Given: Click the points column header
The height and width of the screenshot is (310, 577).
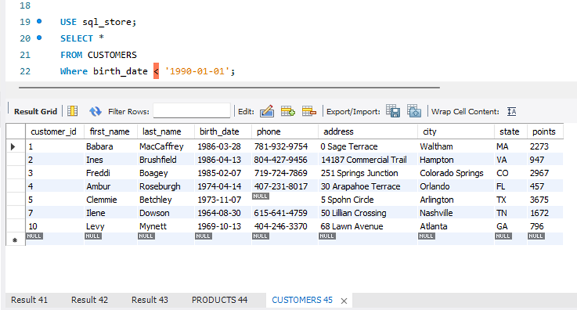Looking at the screenshot, I should tap(544, 131).
